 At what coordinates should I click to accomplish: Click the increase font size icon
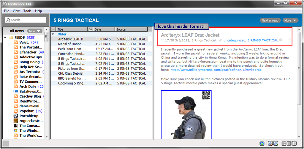276,143
